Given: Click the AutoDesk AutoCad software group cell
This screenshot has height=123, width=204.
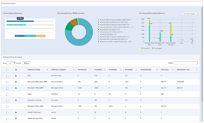Looking at the screenshot, I should 34,100.
